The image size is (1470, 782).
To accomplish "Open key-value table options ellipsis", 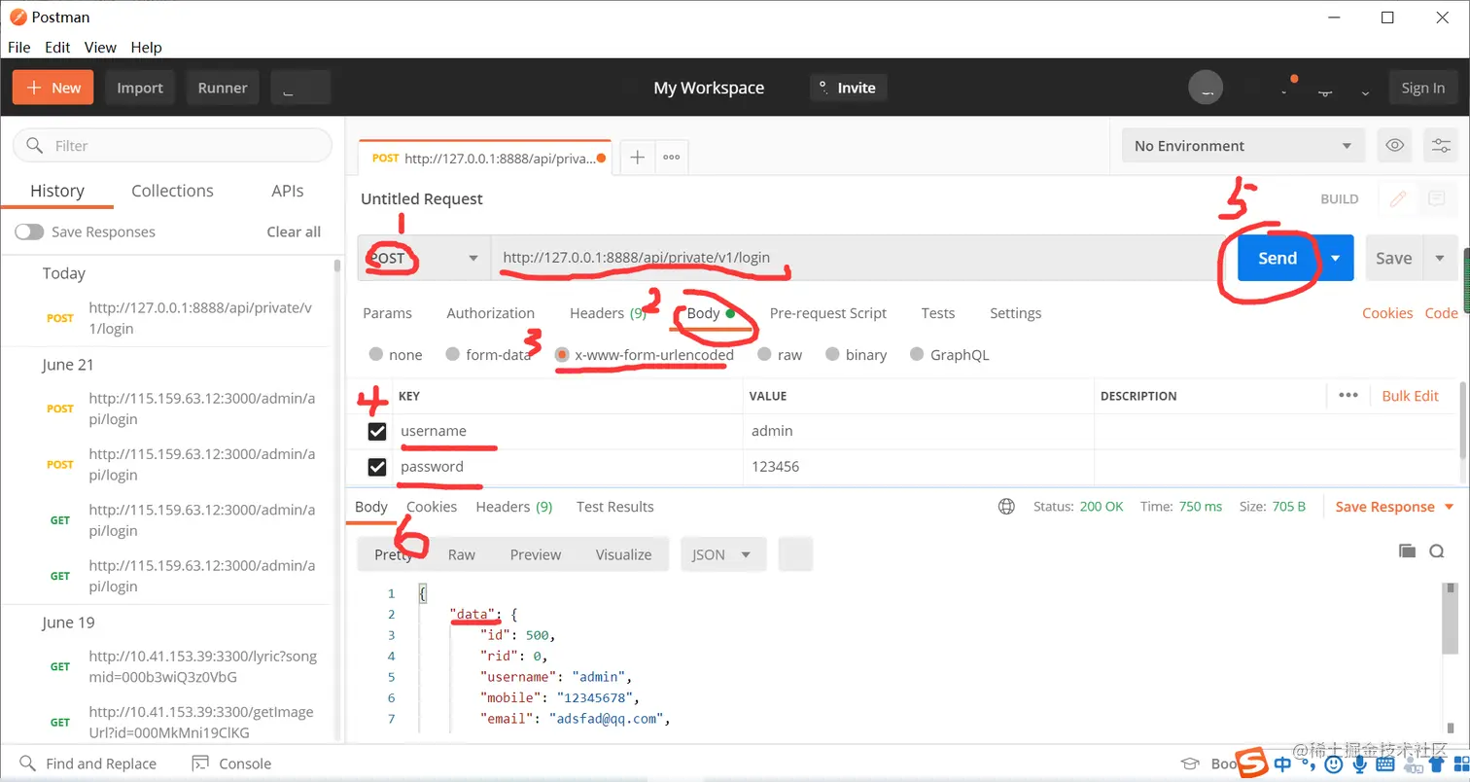I will (x=1347, y=396).
